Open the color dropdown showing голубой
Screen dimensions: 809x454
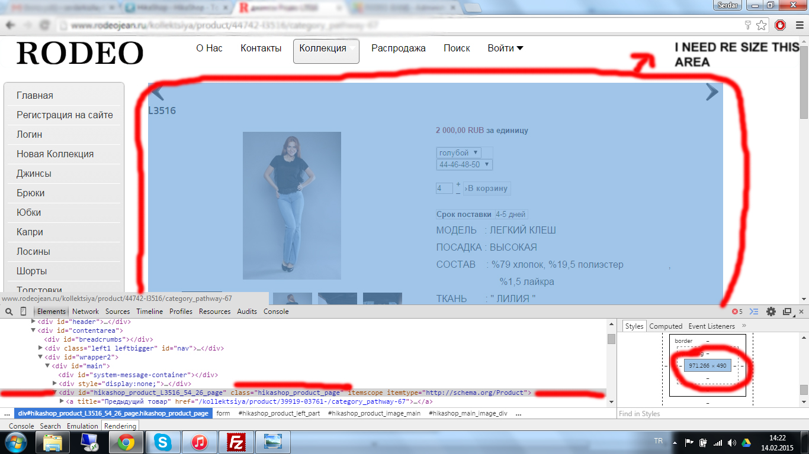[x=458, y=153]
